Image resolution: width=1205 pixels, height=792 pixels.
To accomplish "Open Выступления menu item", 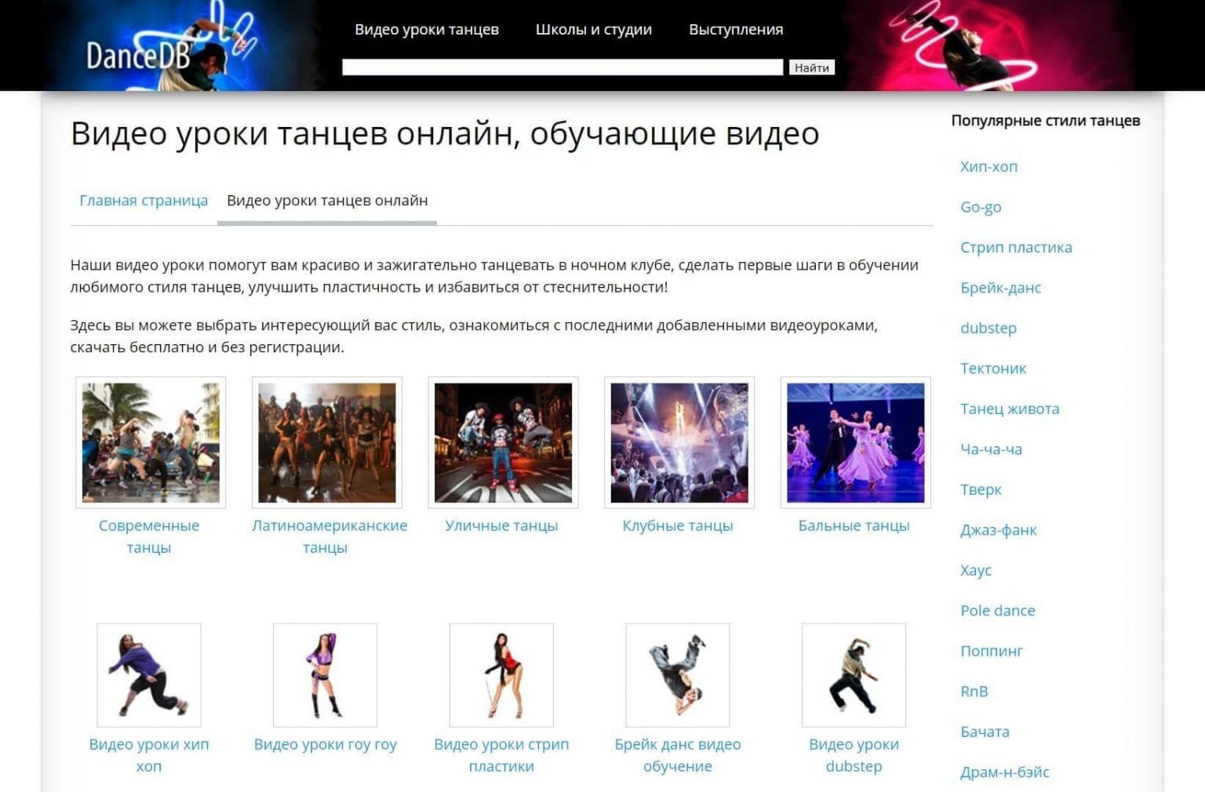I will pyautogui.click(x=736, y=30).
